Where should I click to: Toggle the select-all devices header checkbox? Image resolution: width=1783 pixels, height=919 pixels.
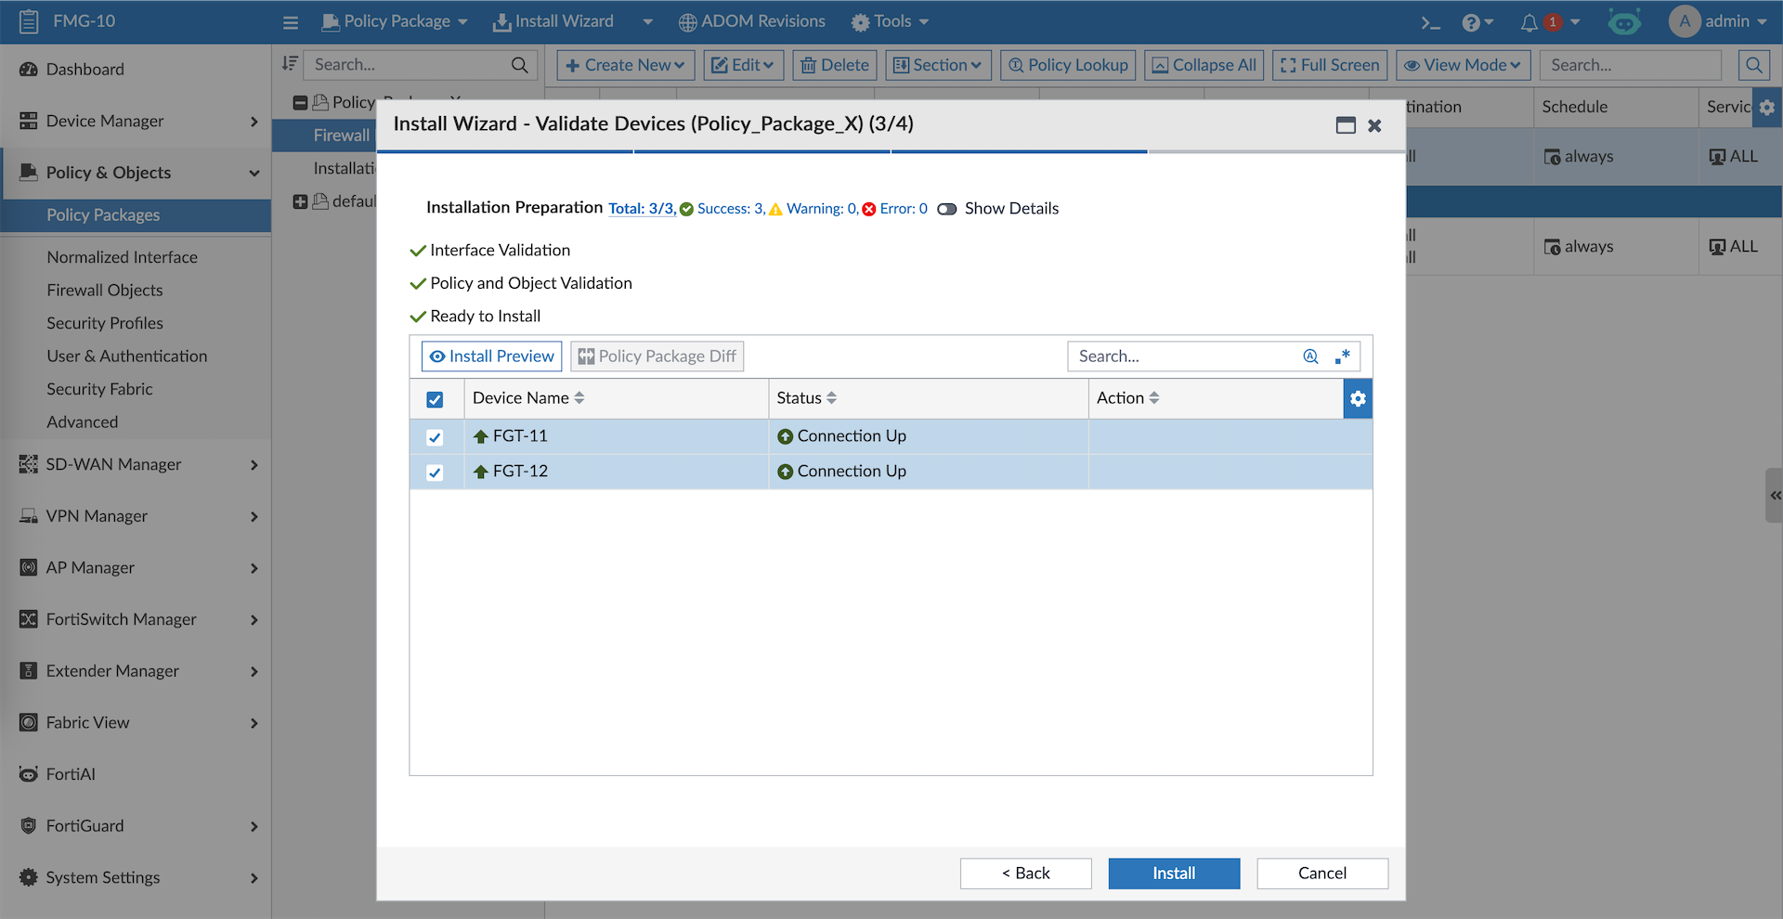pos(435,399)
